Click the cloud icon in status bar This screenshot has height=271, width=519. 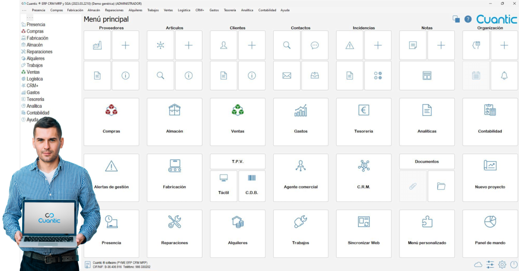pos(478,265)
